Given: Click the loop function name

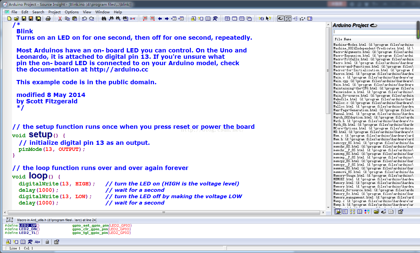Looking at the screenshot, I should tap(38, 175).
